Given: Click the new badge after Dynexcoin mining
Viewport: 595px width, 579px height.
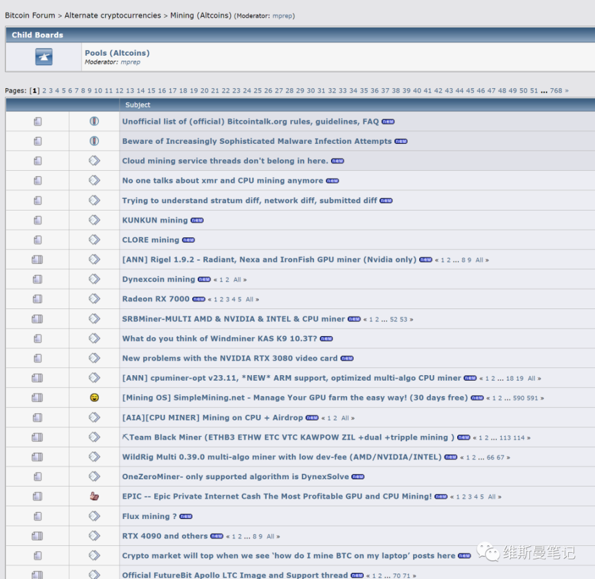Looking at the screenshot, I should 204,280.
